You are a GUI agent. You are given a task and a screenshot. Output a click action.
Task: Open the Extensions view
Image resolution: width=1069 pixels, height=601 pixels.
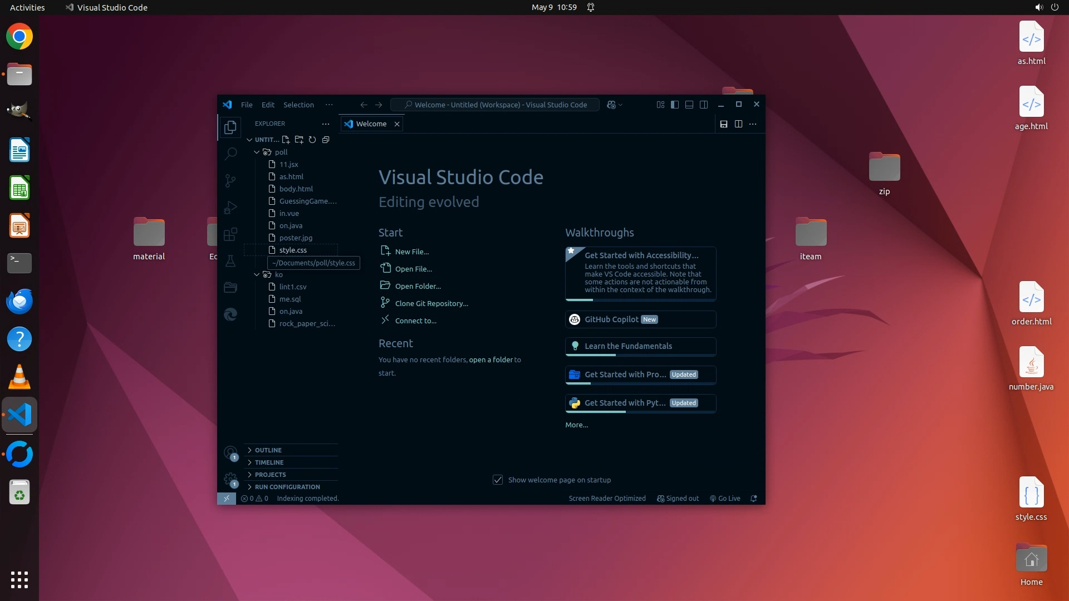(x=231, y=234)
